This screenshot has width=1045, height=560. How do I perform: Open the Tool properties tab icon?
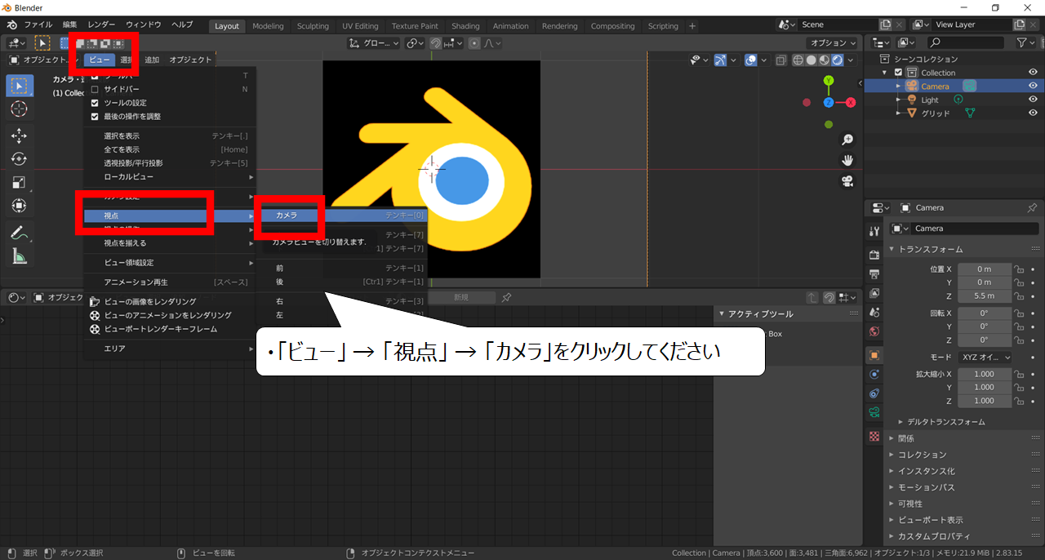(874, 231)
